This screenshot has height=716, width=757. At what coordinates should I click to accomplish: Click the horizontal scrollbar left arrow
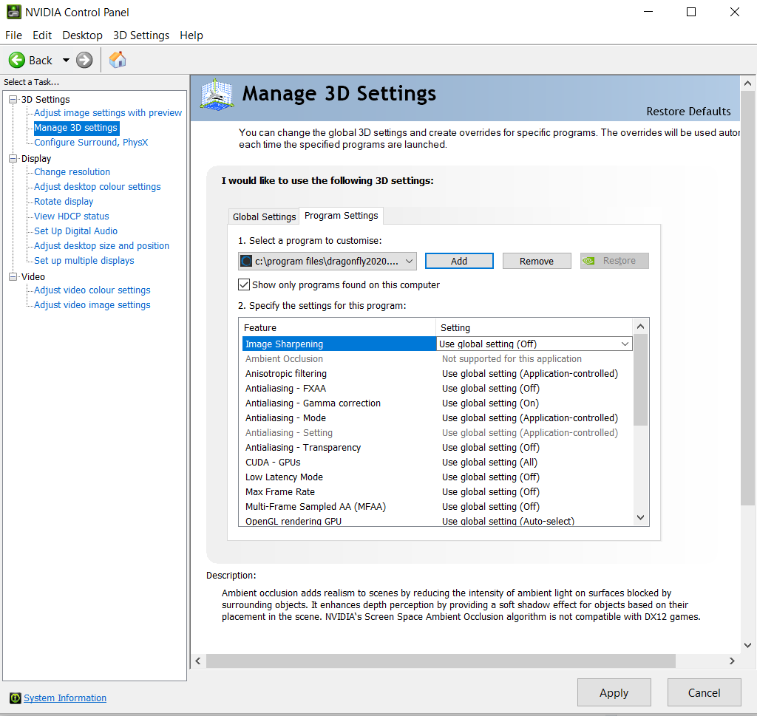click(x=198, y=661)
